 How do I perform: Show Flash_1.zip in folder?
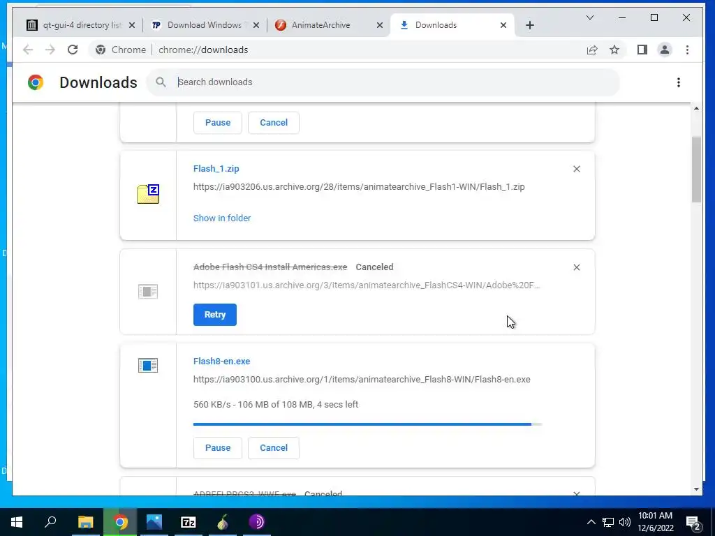222,218
